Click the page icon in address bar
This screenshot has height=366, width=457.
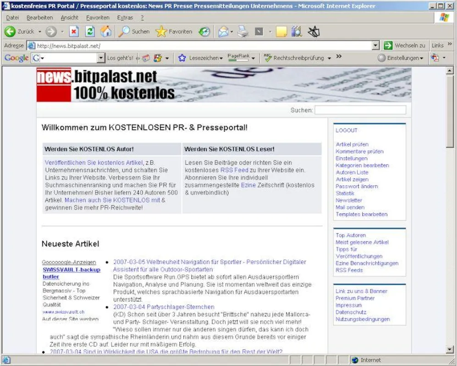(32, 46)
